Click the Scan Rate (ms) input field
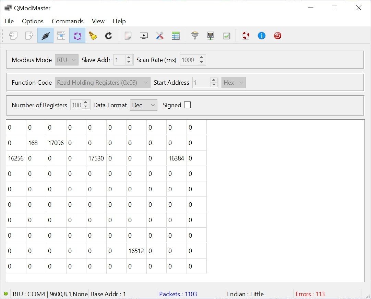The width and height of the screenshot is (371, 299). click(x=189, y=60)
